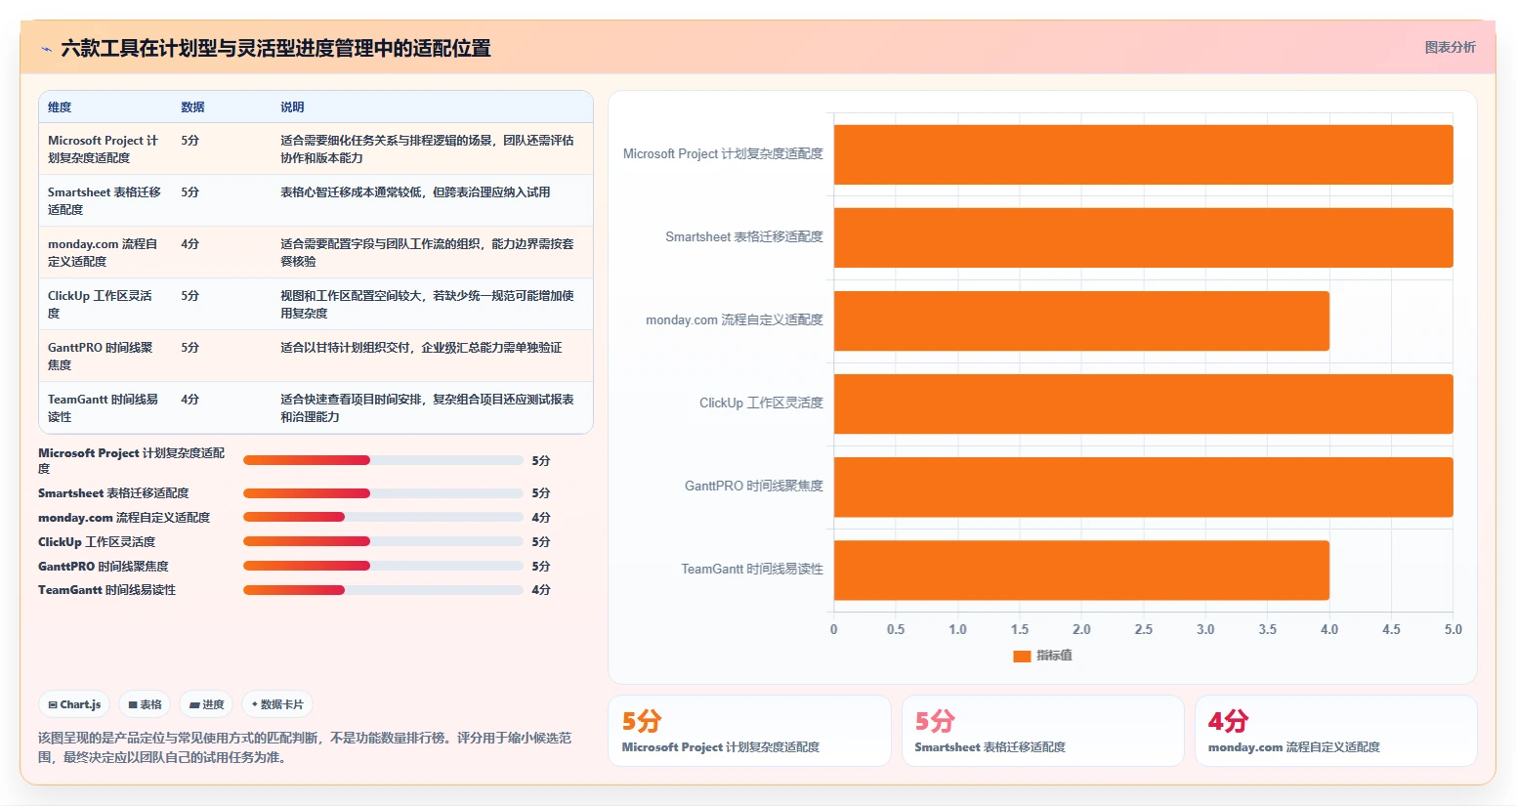Click the footnote starting 该图呈现的是产品定位
Screen dimensions: 1516x806
305,747
